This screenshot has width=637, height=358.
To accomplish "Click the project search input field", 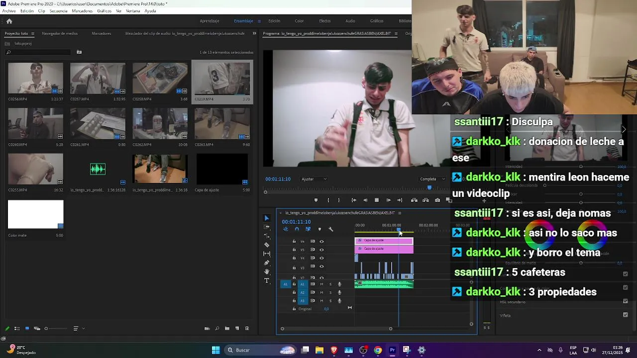I will coord(39,52).
